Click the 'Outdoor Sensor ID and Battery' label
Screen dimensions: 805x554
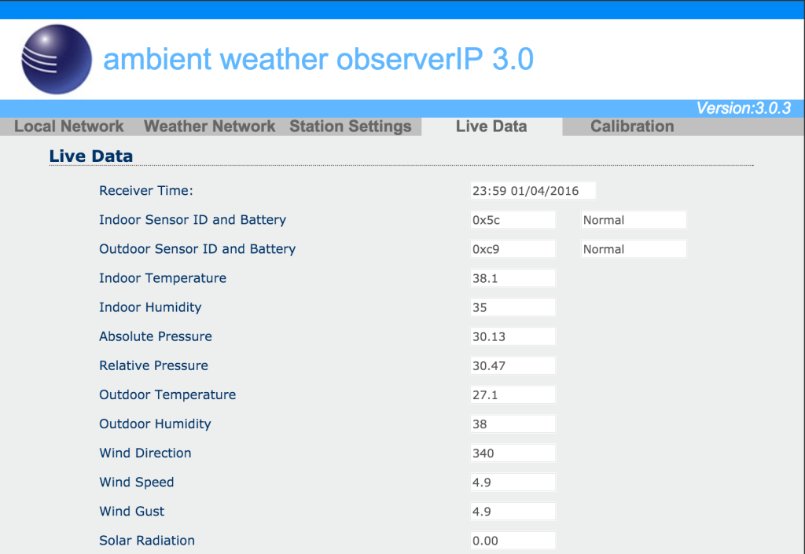[x=197, y=249]
